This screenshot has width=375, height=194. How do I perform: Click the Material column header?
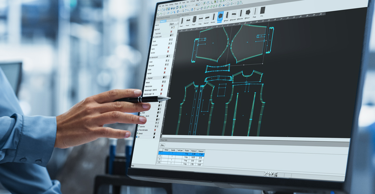pos(166,150)
